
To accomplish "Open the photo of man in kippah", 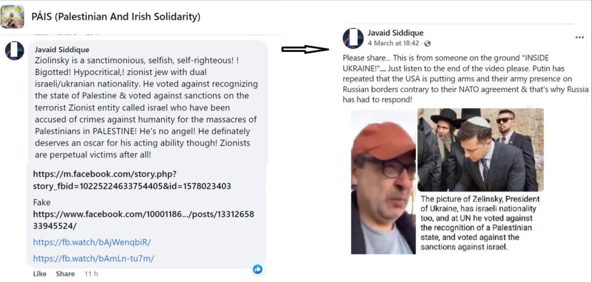I will [x=480, y=150].
